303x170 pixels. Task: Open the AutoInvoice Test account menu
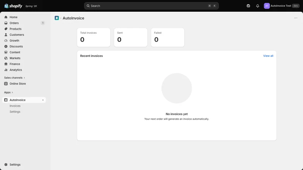[x=281, y=6]
